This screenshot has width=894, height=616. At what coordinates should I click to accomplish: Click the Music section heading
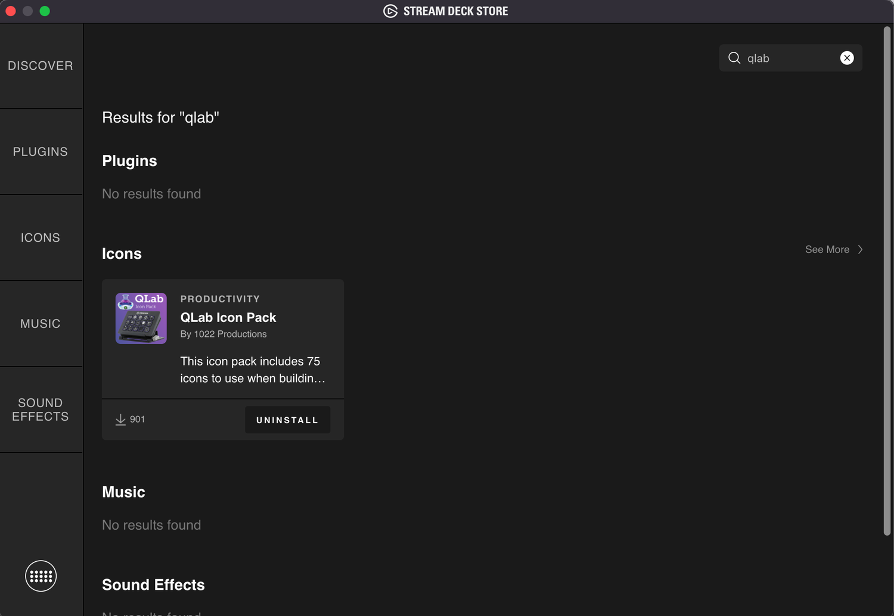point(123,492)
